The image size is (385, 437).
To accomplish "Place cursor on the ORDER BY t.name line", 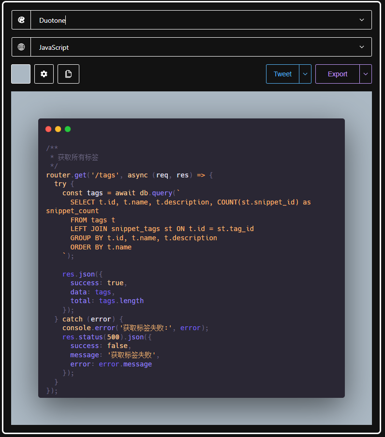I will (101, 247).
